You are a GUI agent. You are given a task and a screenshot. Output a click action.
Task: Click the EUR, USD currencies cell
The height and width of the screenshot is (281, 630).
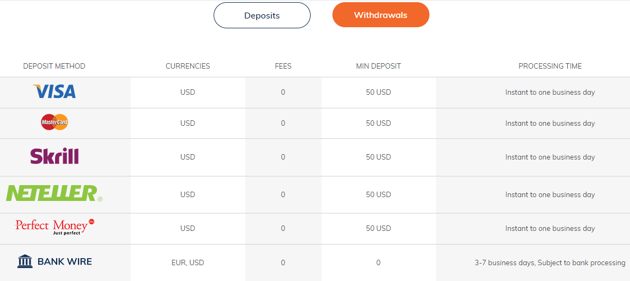coord(187,263)
